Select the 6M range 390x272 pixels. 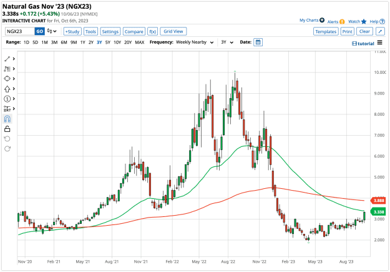[64, 43]
